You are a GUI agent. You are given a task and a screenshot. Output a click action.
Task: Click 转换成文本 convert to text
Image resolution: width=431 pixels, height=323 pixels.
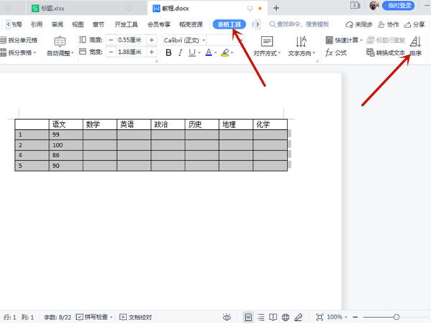(385, 53)
